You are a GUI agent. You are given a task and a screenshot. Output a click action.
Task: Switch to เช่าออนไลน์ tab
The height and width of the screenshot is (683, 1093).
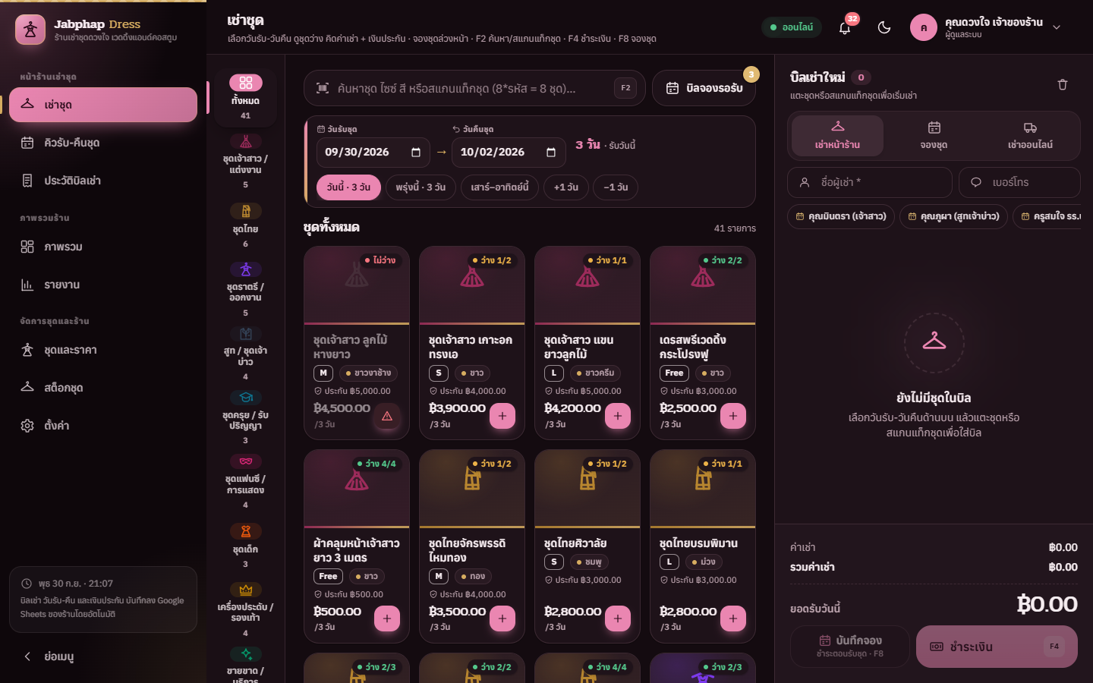tap(1030, 136)
